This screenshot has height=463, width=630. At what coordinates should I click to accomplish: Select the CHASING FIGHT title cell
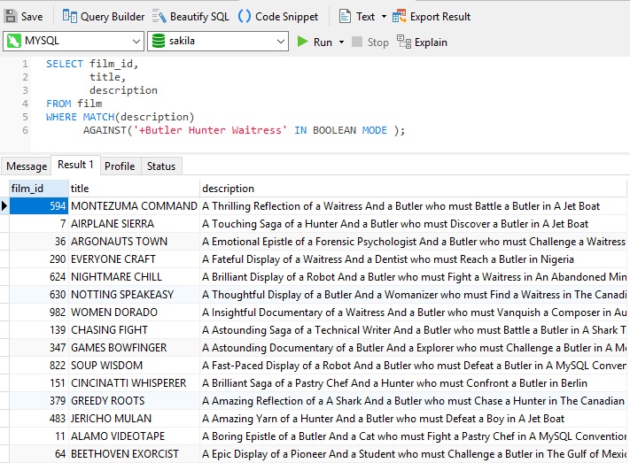point(134,329)
